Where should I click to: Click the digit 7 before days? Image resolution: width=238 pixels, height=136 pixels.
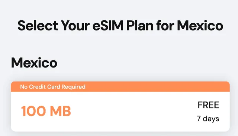point(199,119)
